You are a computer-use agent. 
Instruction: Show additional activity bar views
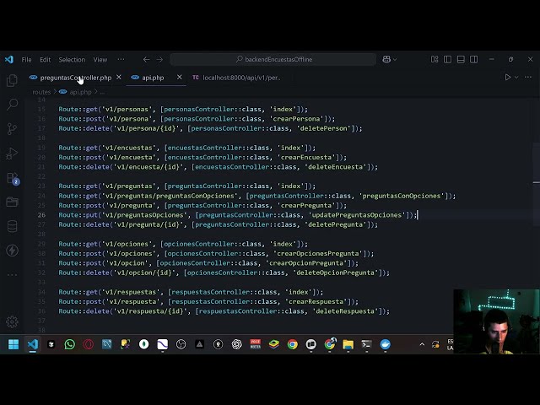pos(12,274)
